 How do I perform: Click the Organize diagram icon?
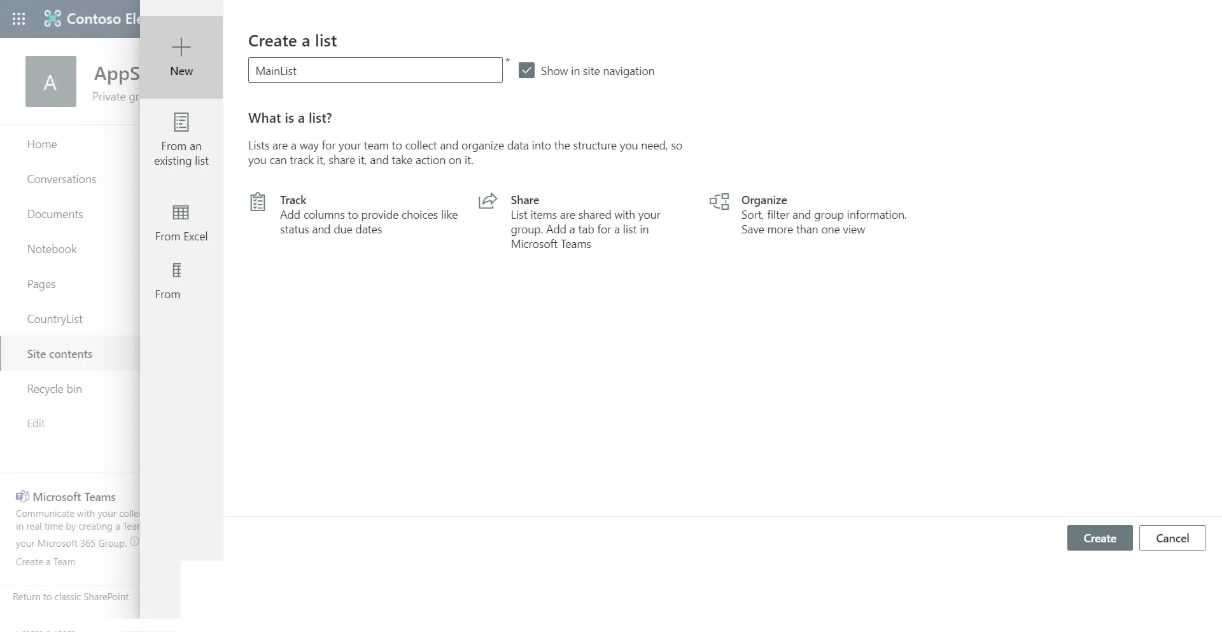coord(719,202)
